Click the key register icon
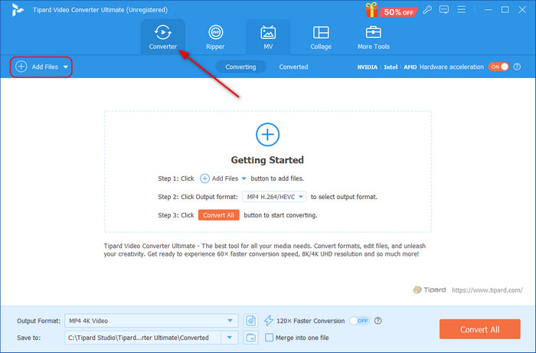 [427, 9]
